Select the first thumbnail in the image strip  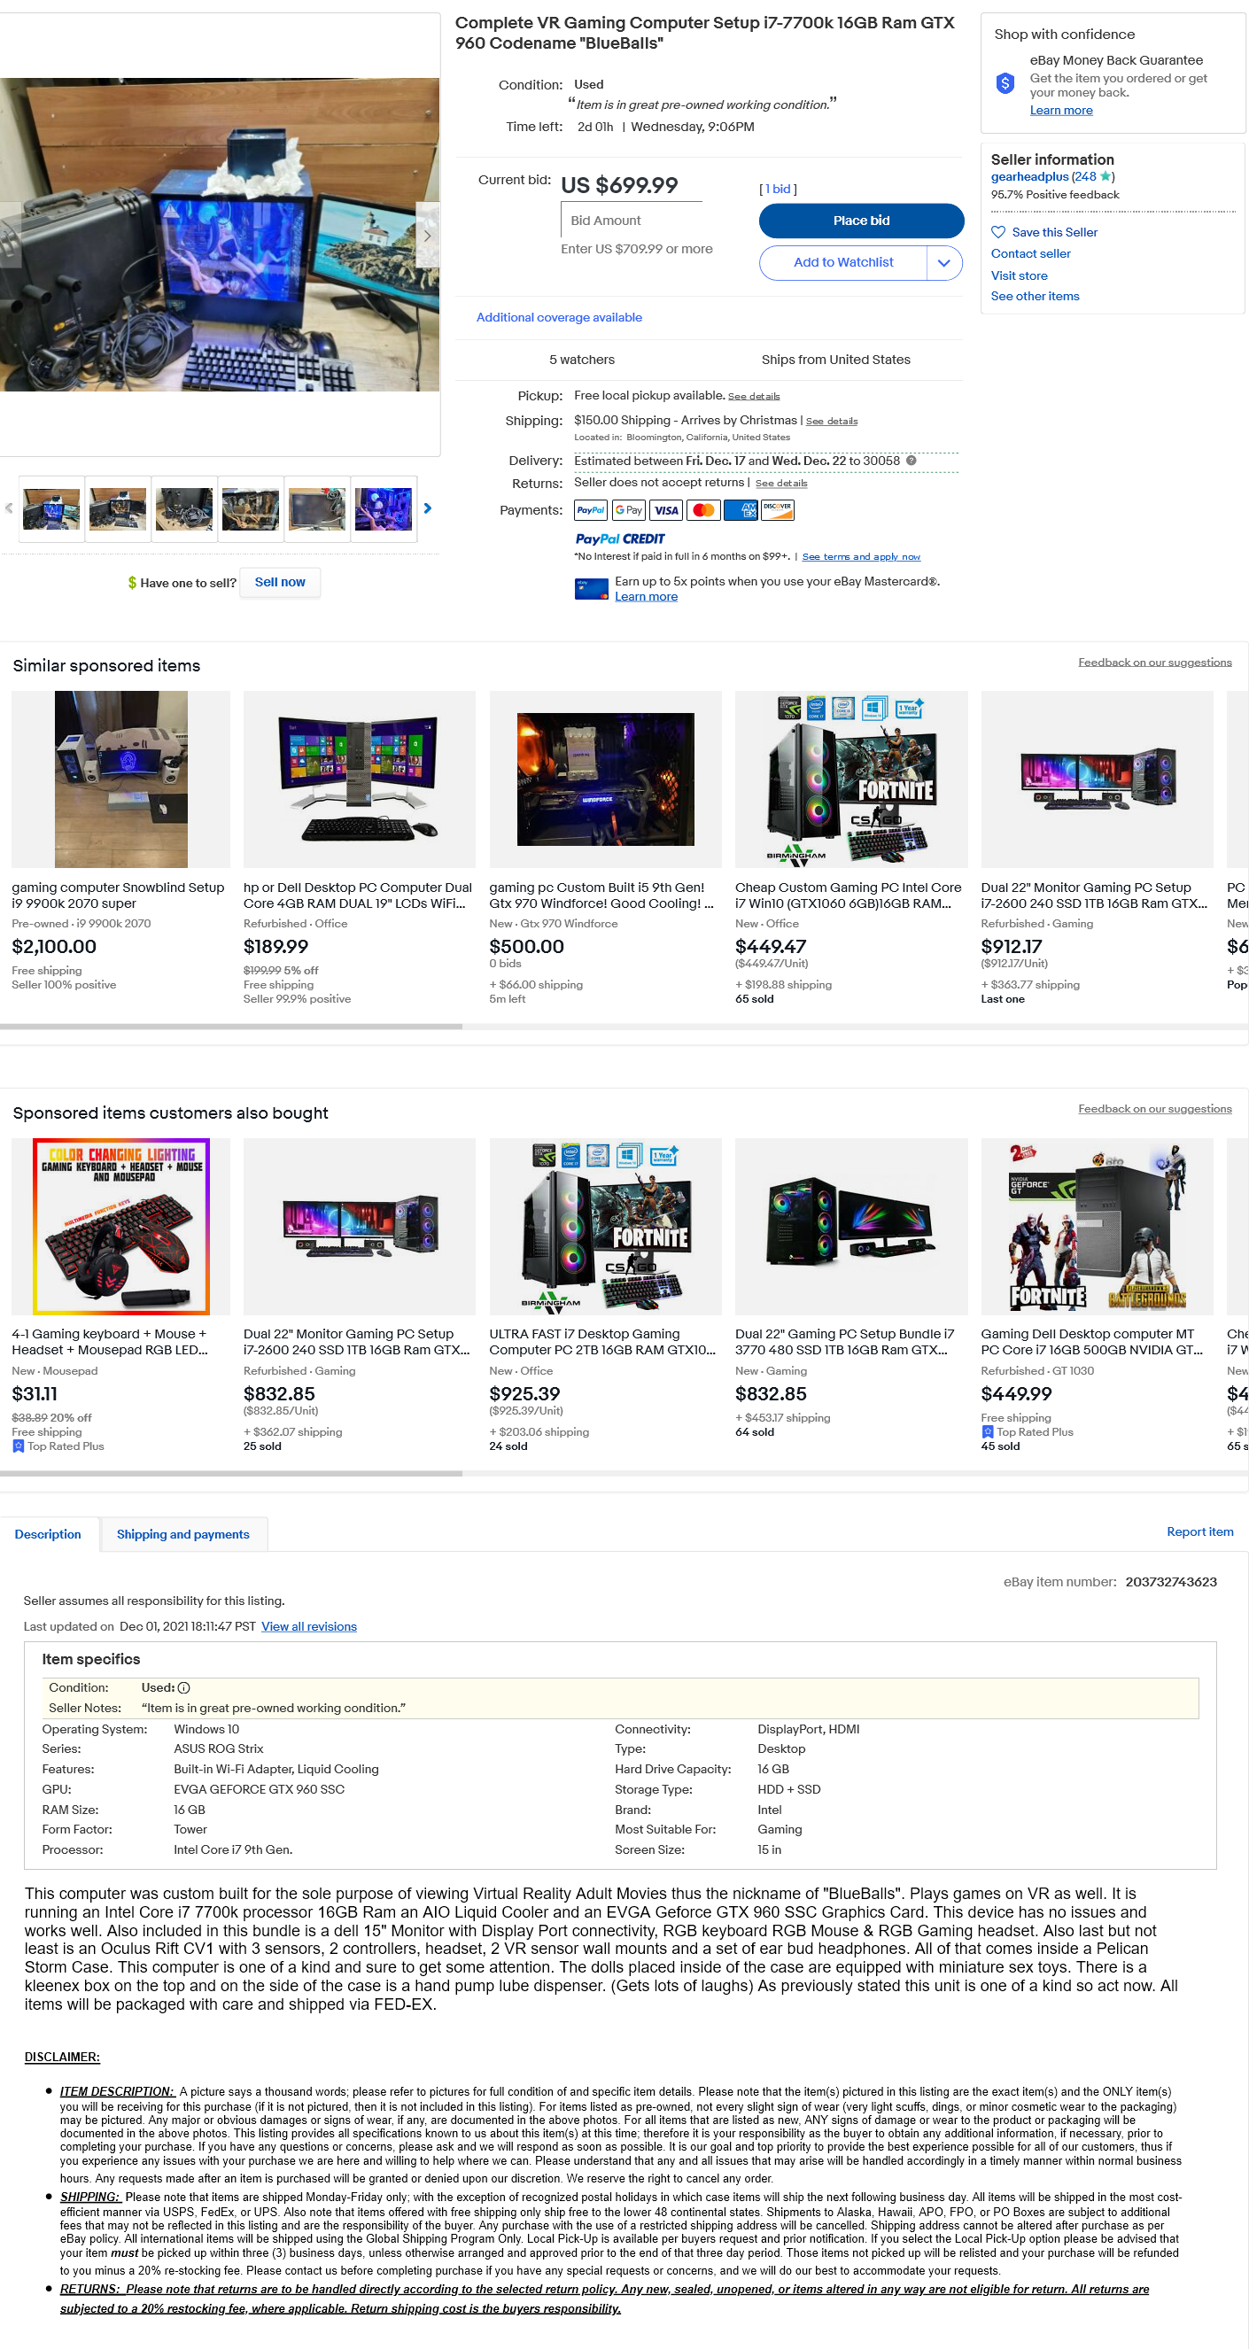52,508
